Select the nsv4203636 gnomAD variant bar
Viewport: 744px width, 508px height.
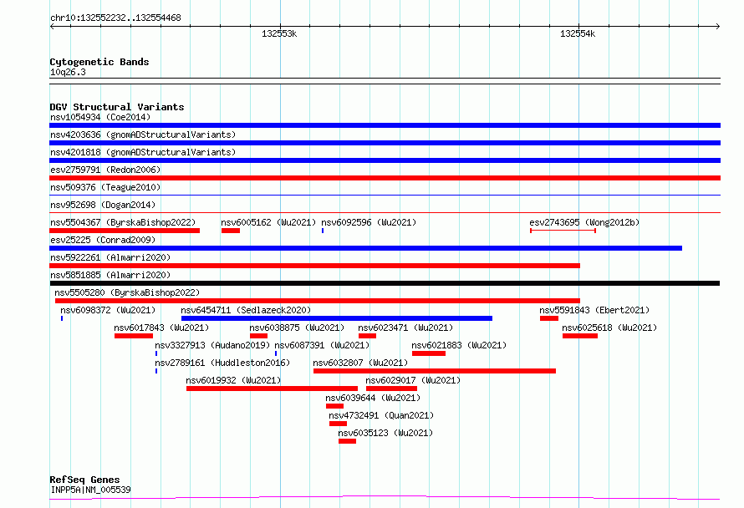tap(385, 143)
